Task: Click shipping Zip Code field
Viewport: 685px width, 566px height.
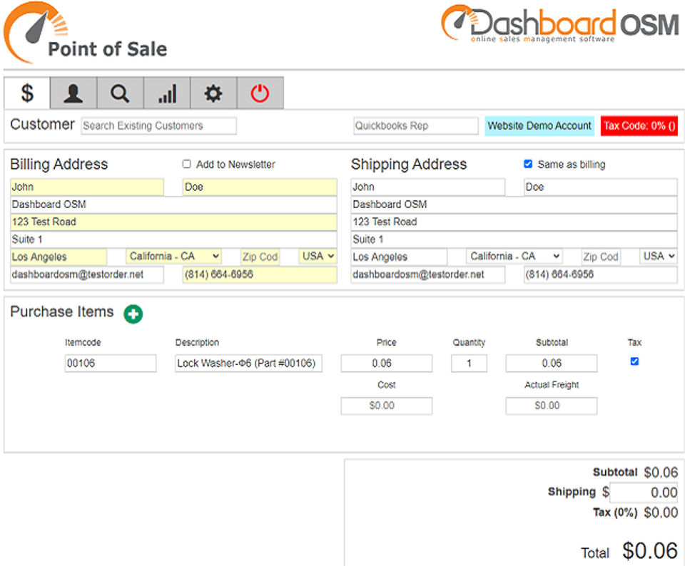Action: [601, 257]
